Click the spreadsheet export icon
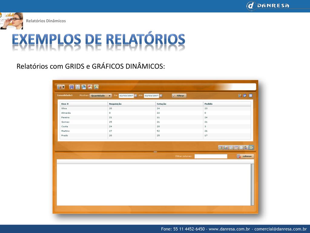This screenshot has width=310, height=233. point(96,87)
